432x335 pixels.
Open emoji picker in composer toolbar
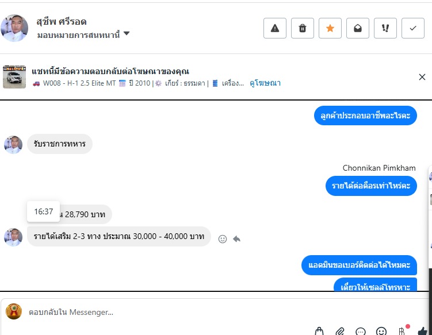pos(381,331)
